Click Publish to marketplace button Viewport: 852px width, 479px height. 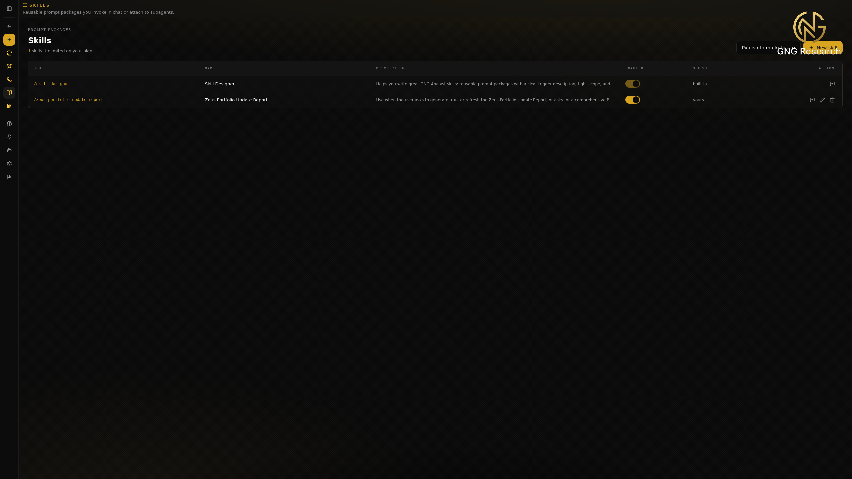[768, 48]
